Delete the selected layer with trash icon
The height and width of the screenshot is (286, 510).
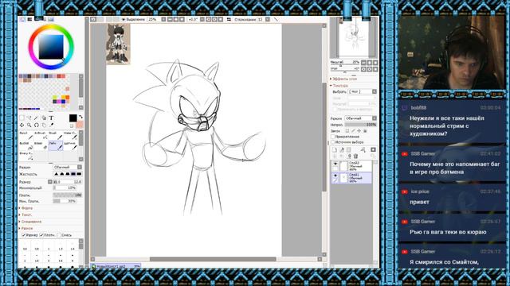pyautogui.click(x=356, y=157)
